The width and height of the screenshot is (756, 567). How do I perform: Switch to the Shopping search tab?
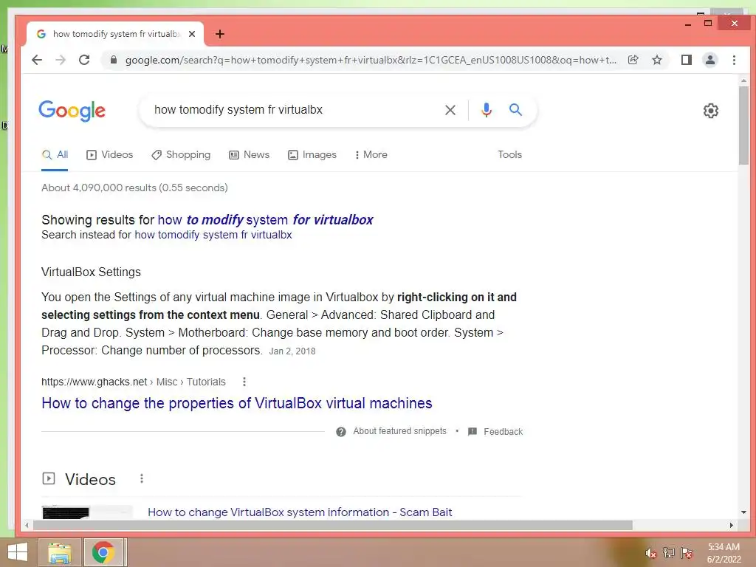coord(181,155)
